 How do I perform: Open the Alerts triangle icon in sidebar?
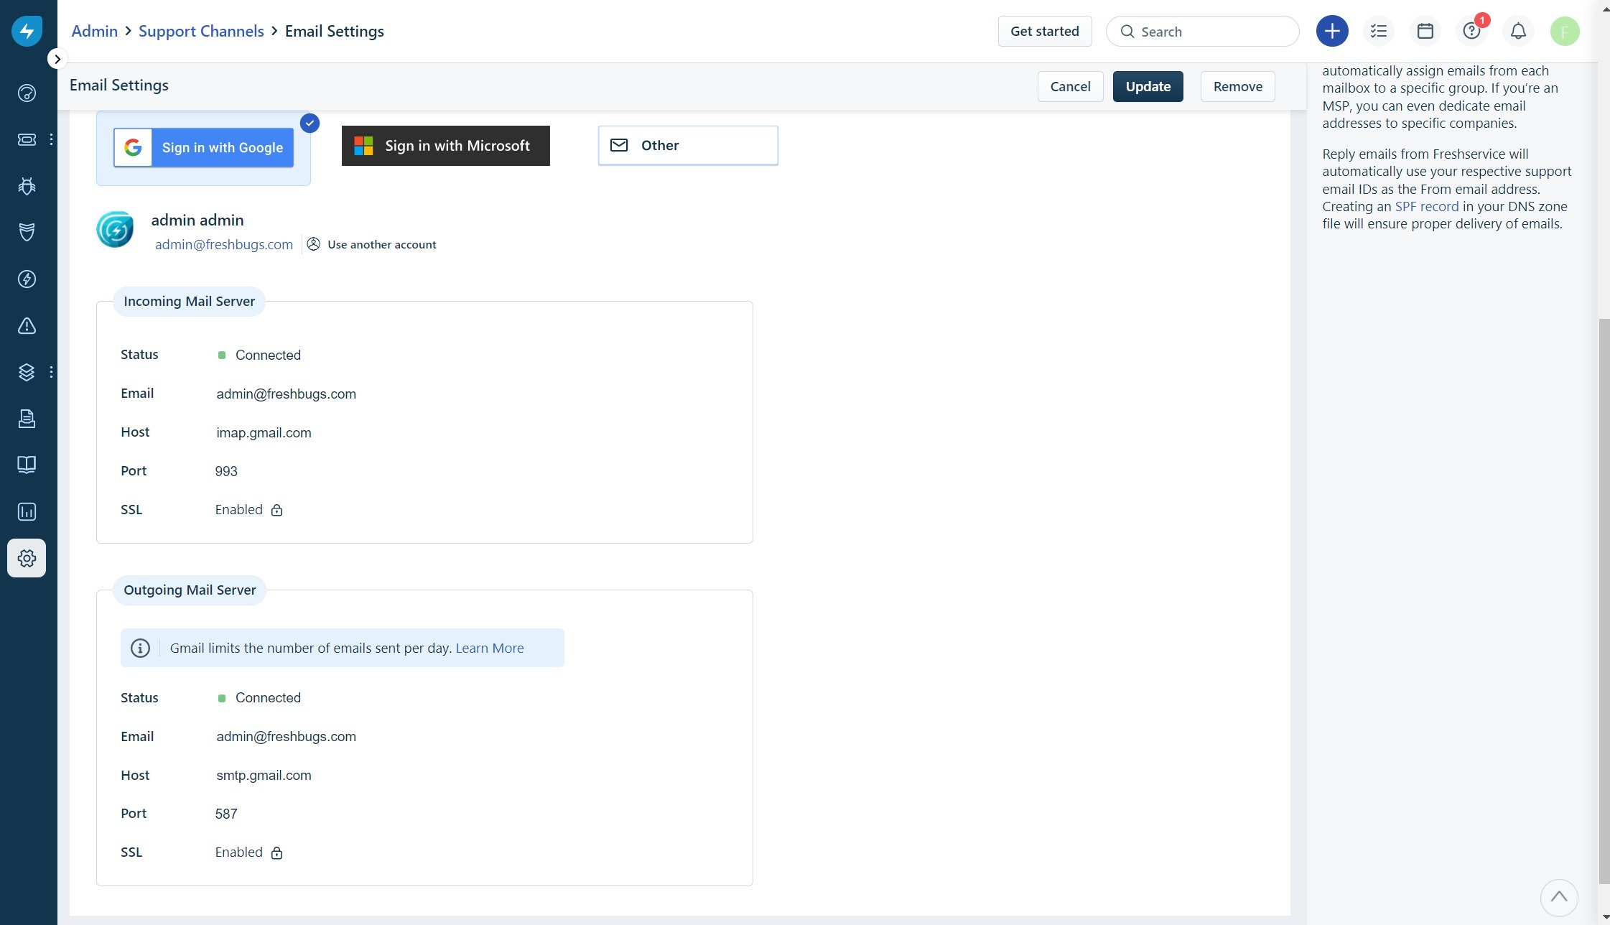27,326
